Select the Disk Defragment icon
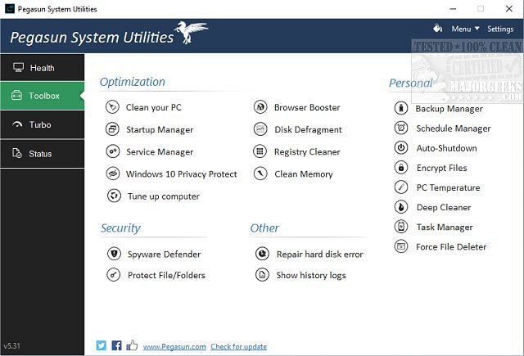Image resolution: width=524 pixels, height=356 pixels. tap(260, 129)
